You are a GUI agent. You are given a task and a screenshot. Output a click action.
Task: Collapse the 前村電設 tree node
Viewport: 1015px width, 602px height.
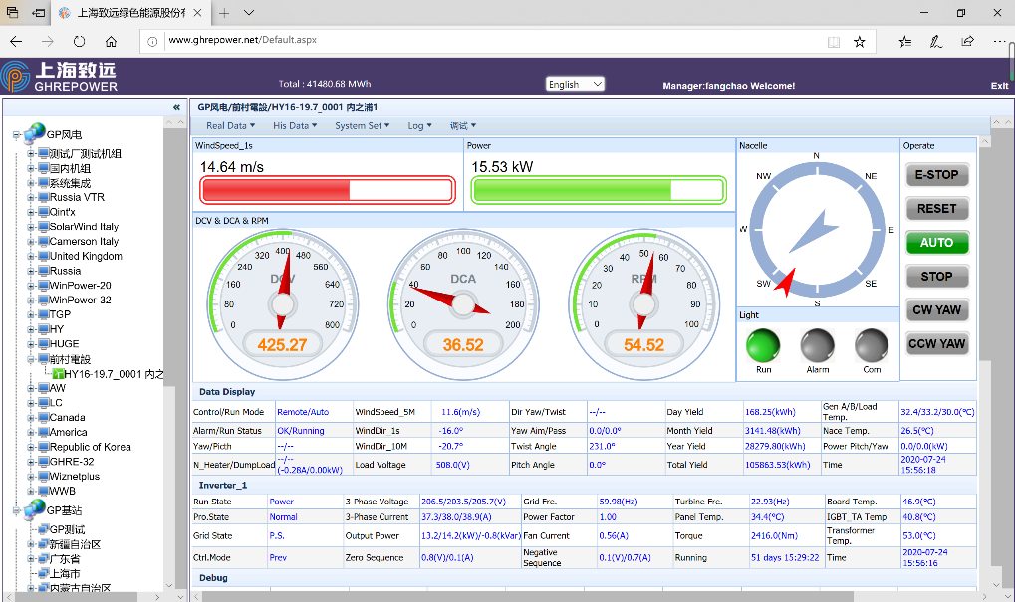(x=31, y=359)
